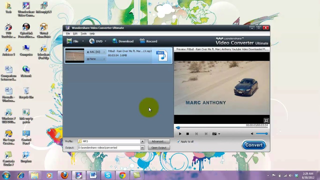Click the Open Output button
This screenshot has width=320, height=180.
point(159,148)
